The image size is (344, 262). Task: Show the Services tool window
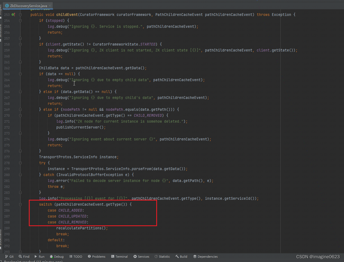point(141,257)
